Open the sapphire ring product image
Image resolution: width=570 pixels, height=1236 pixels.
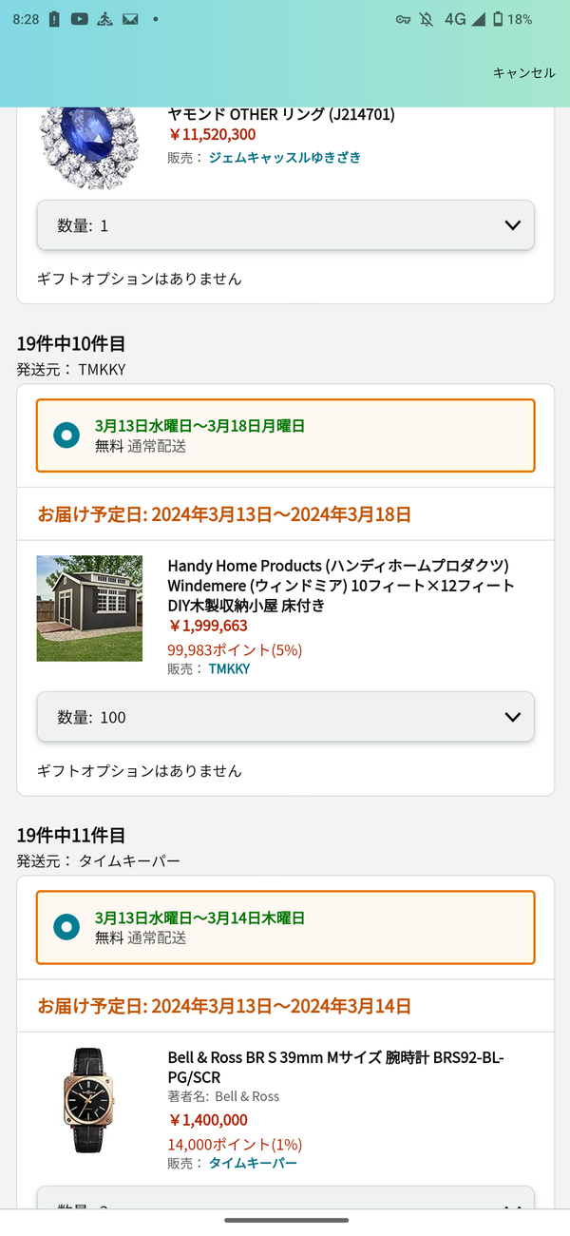tap(89, 148)
